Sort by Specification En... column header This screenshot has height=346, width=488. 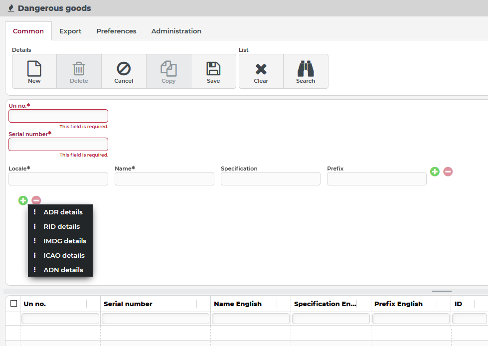point(325,304)
